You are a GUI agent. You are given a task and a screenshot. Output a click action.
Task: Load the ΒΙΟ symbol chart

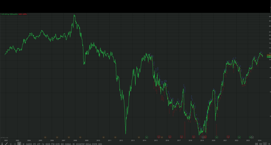tap(62, 144)
